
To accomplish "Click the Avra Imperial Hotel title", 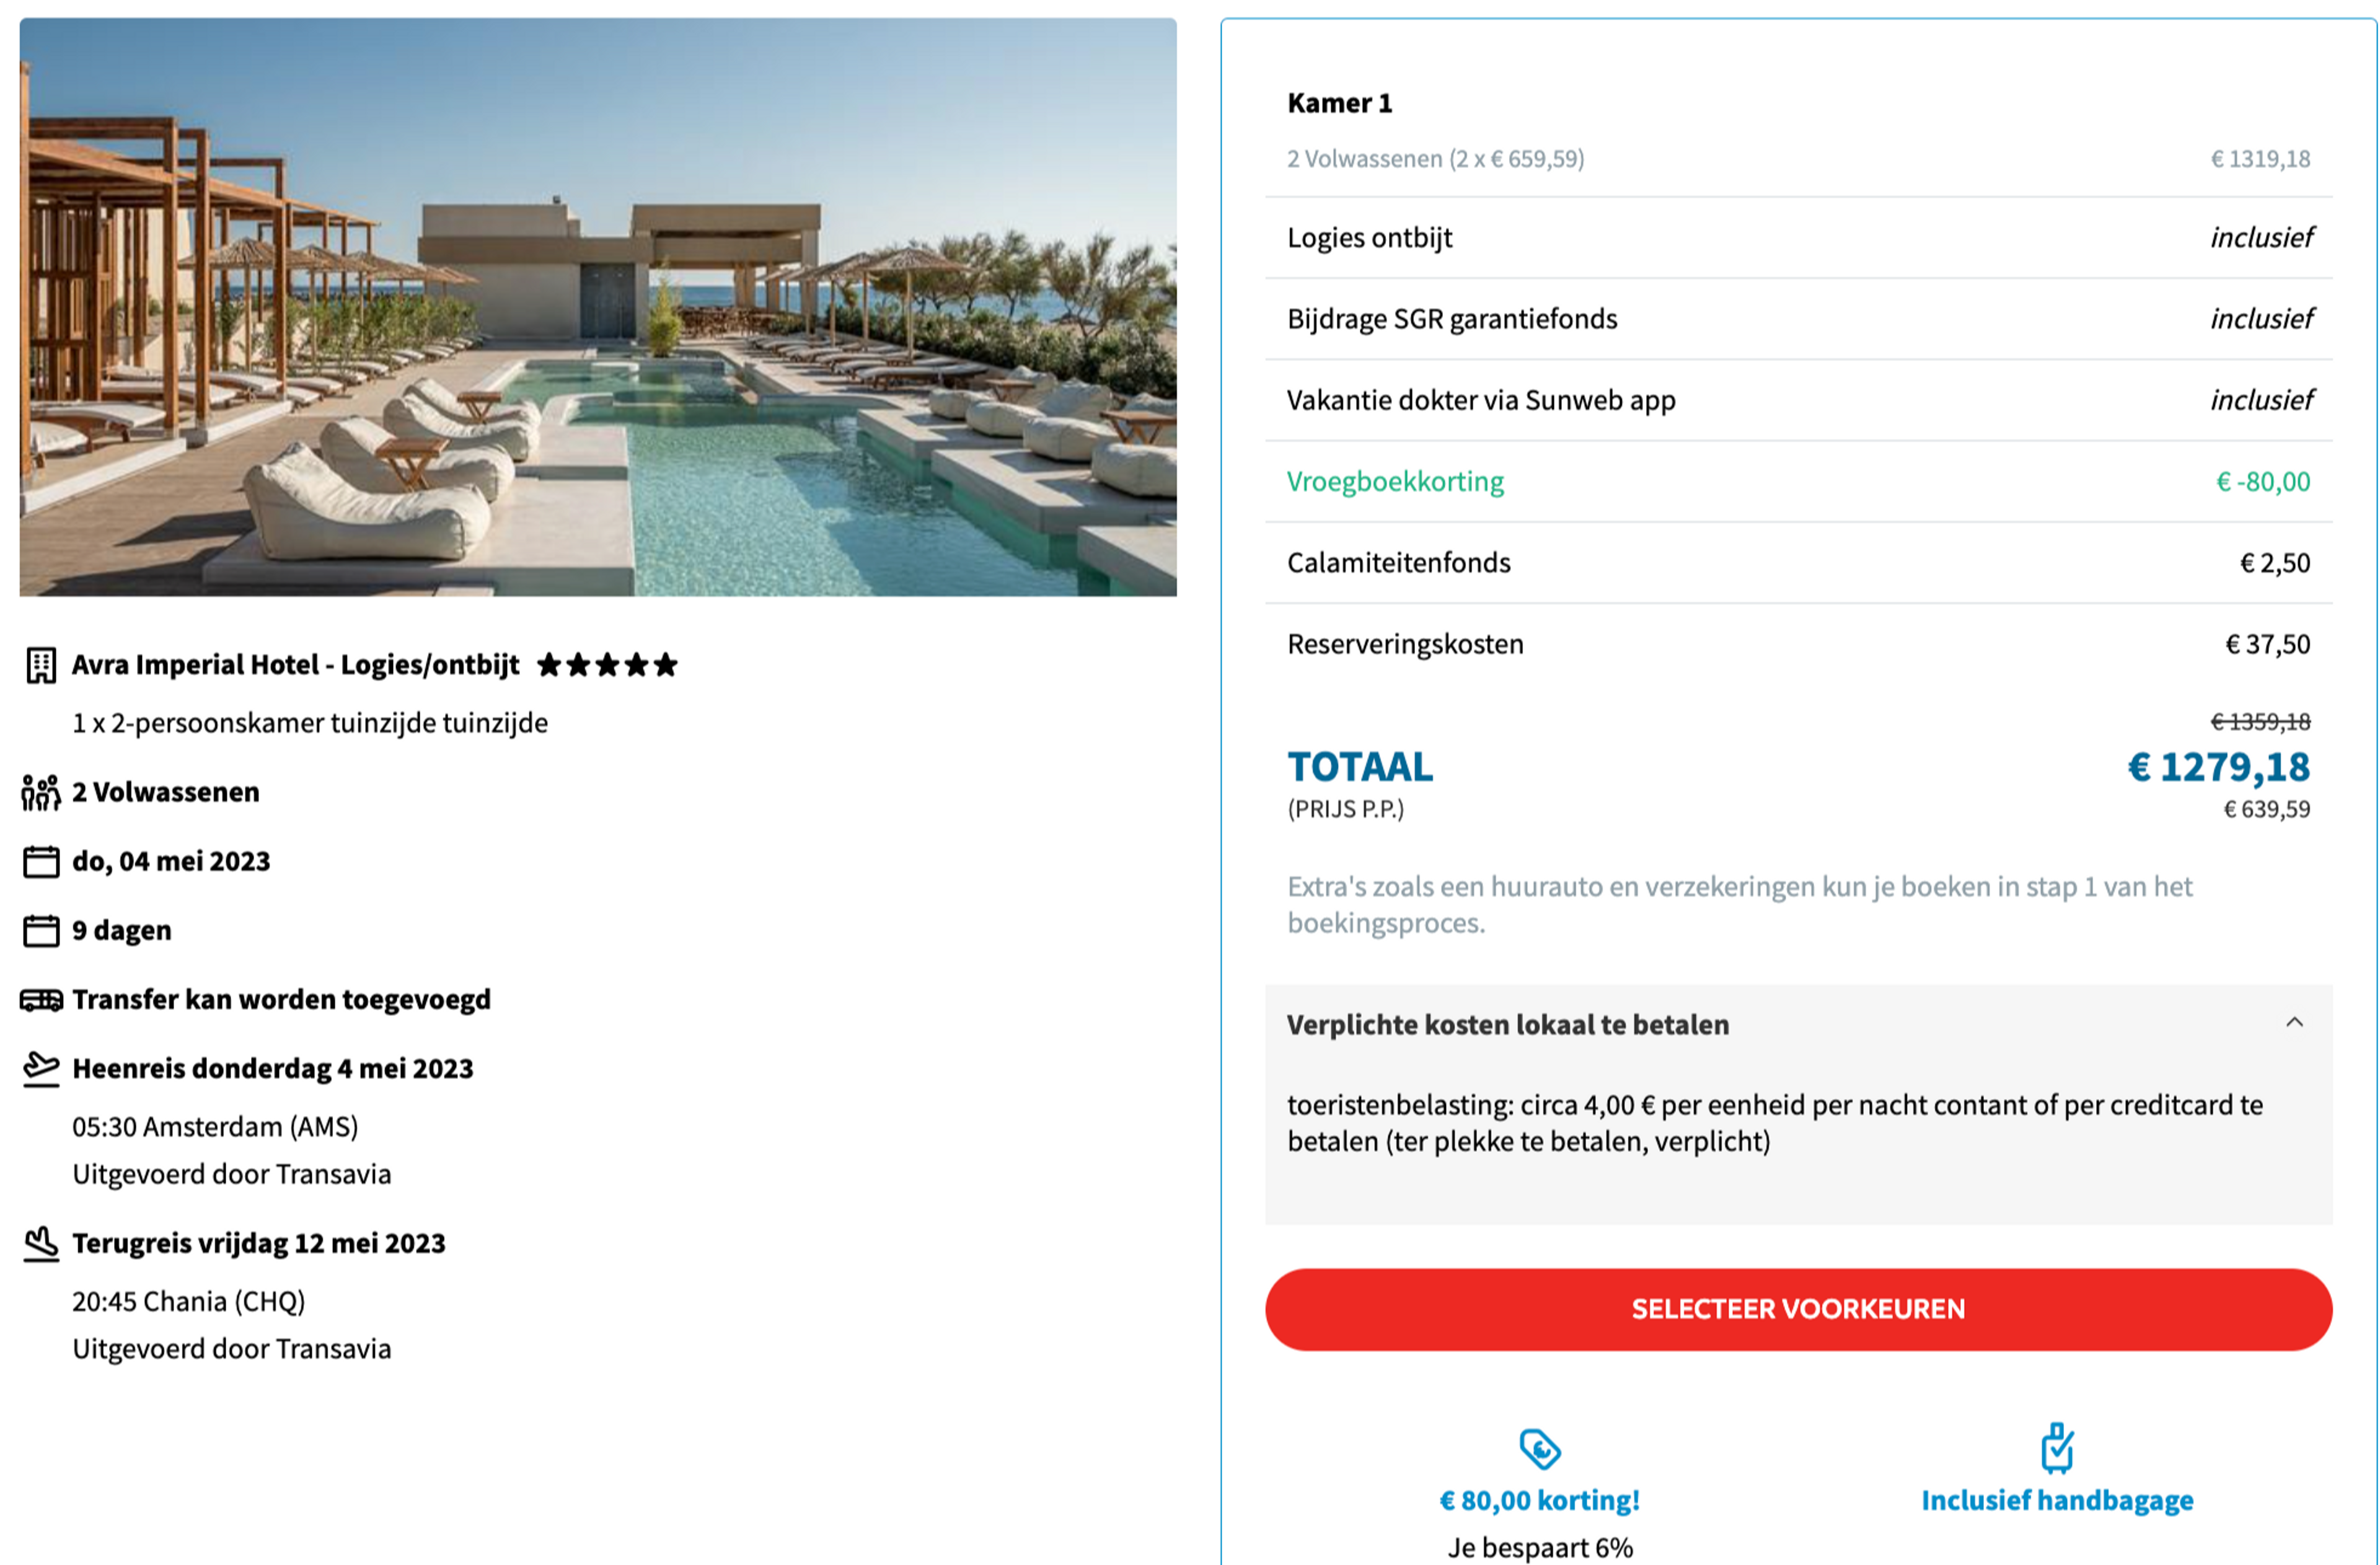I will point(295,665).
